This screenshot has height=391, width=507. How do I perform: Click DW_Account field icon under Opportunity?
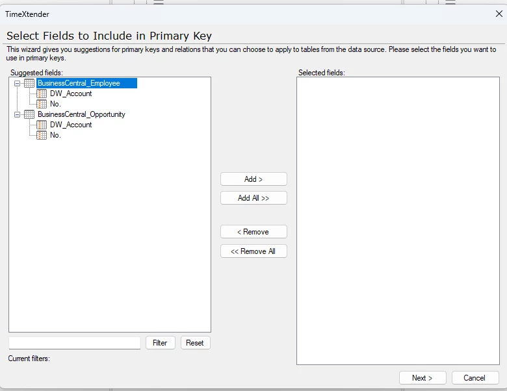(x=42, y=125)
